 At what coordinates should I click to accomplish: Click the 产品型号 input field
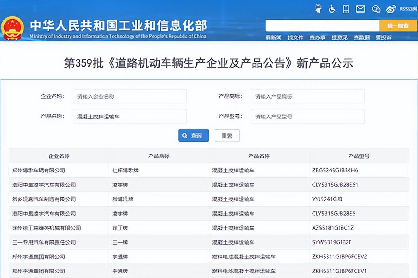[x=307, y=116]
